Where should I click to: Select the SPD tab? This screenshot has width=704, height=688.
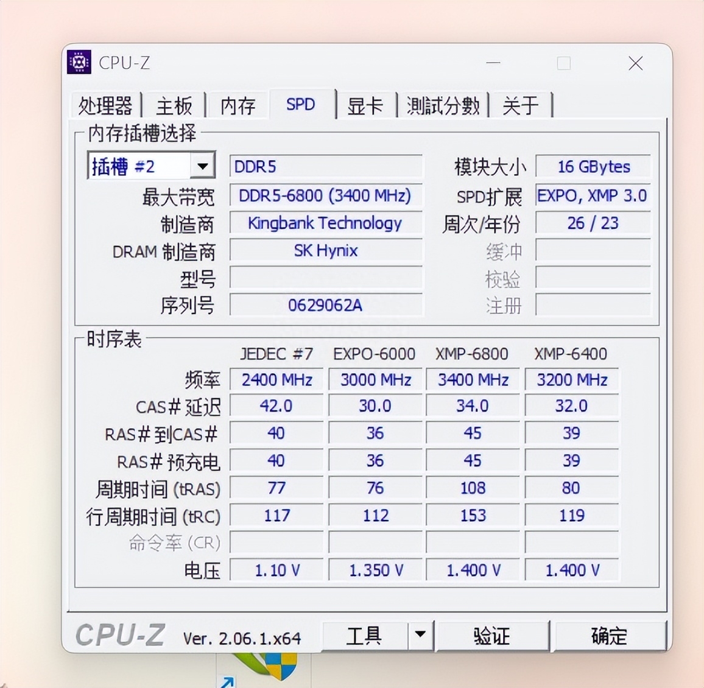[301, 104]
